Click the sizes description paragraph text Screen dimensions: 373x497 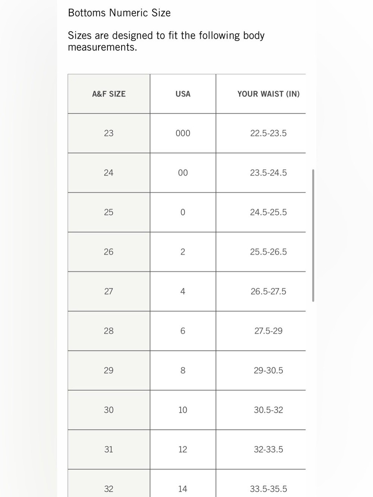(166, 41)
